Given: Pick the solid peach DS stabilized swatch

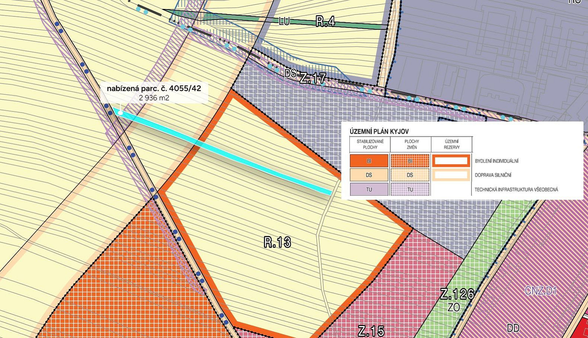Looking at the screenshot, I should pos(369,175).
